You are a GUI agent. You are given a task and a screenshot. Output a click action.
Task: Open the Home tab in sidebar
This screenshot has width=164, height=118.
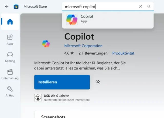pos(10,22)
